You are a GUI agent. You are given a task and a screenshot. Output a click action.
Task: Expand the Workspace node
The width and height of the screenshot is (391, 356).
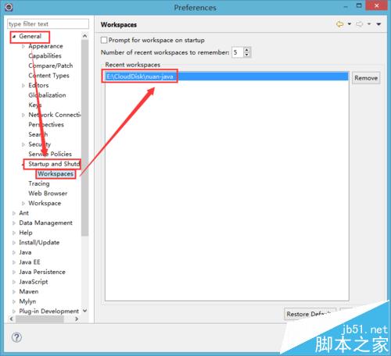[23, 203]
